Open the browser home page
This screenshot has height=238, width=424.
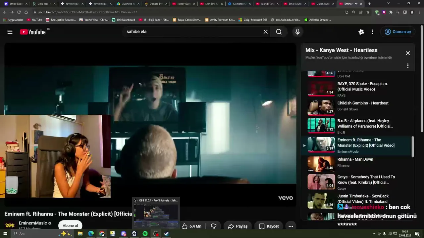point(26,12)
